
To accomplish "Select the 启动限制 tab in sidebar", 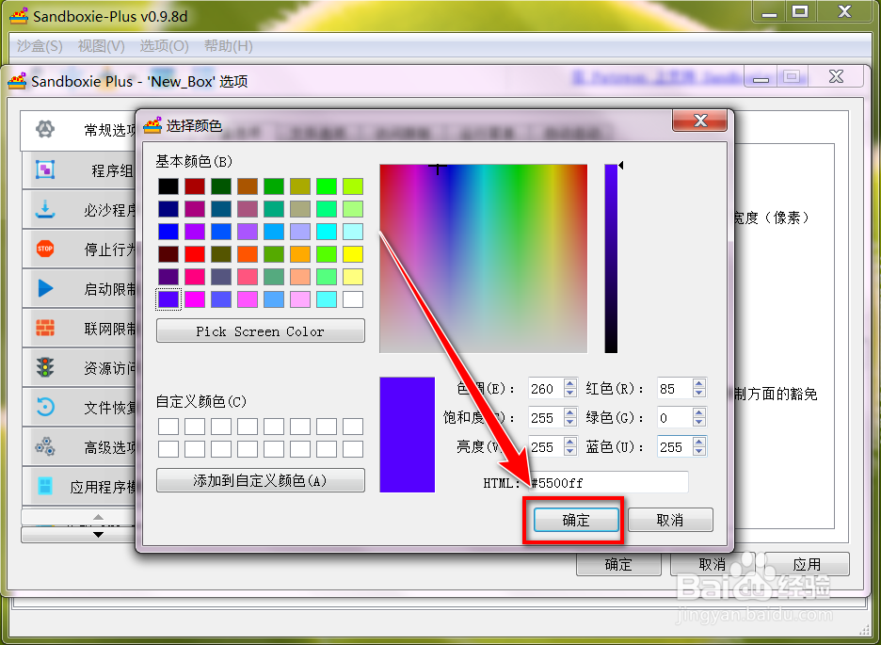I will point(80,288).
